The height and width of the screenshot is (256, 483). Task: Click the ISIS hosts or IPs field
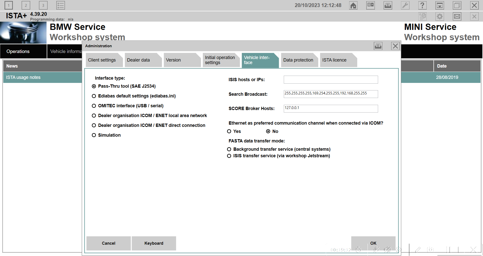point(331,80)
